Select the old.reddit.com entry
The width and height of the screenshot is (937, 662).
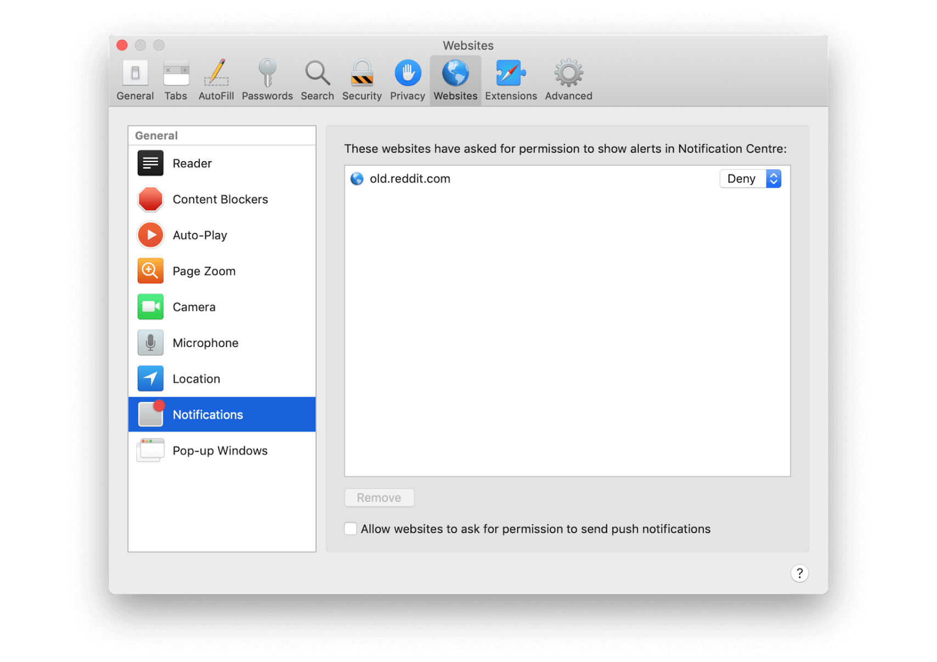coord(410,178)
